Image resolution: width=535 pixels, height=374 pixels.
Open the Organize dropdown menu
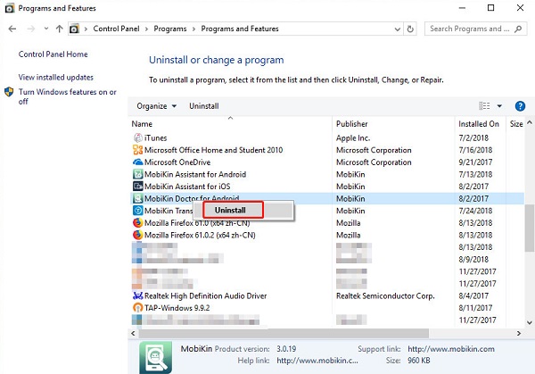pyautogui.click(x=157, y=106)
